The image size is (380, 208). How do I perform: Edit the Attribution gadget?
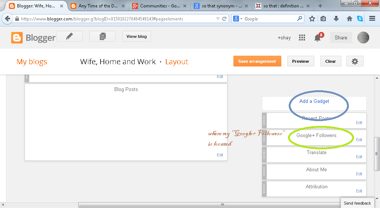(359, 191)
